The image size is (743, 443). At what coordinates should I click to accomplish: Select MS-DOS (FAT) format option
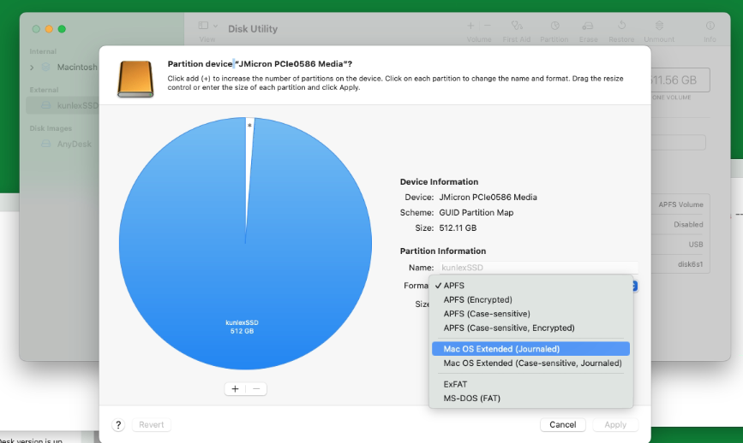[471, 399]
